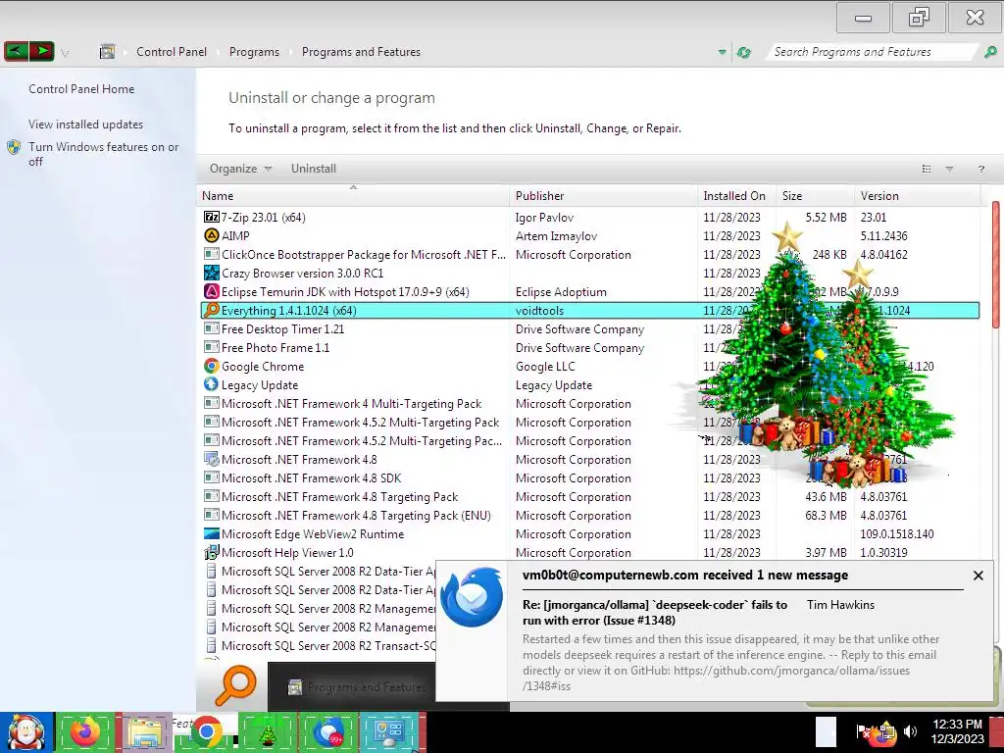The height and width of the screenshot is (753, 1004).
Task: Select .NET Framework 4.8 Targeting Pack (ENU)
Action: [x=589, y=515]
